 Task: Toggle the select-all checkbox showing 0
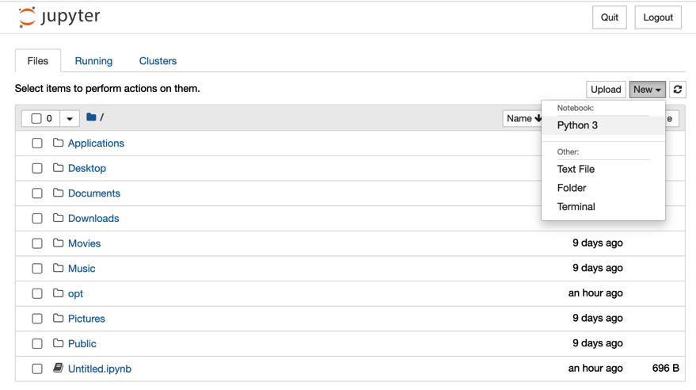coord(36,119)
